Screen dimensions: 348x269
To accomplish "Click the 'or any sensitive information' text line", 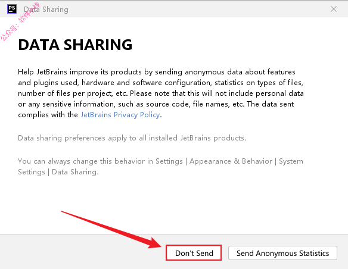I will [156, 104].
